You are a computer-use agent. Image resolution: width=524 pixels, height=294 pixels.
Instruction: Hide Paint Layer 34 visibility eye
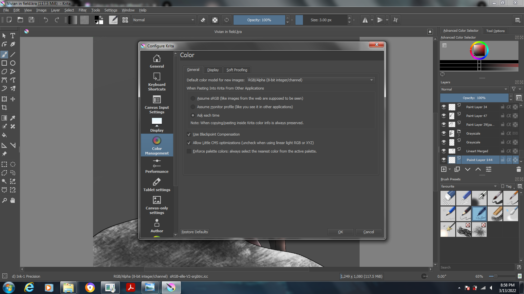pos(444,107)
